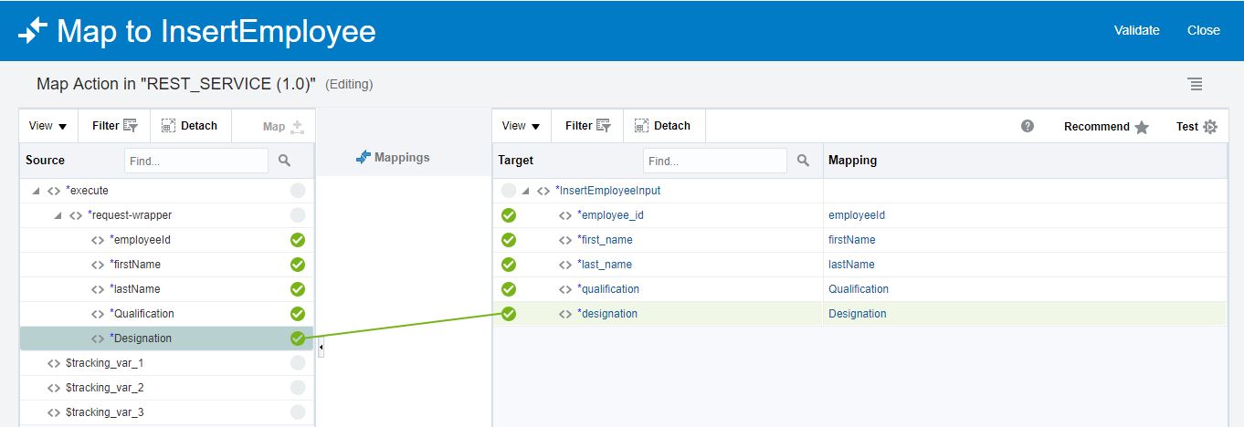Image resolution: width=1244 pixels, height=427 pixels.
Task: Detach the Target panel
Action: coord(662,126)
